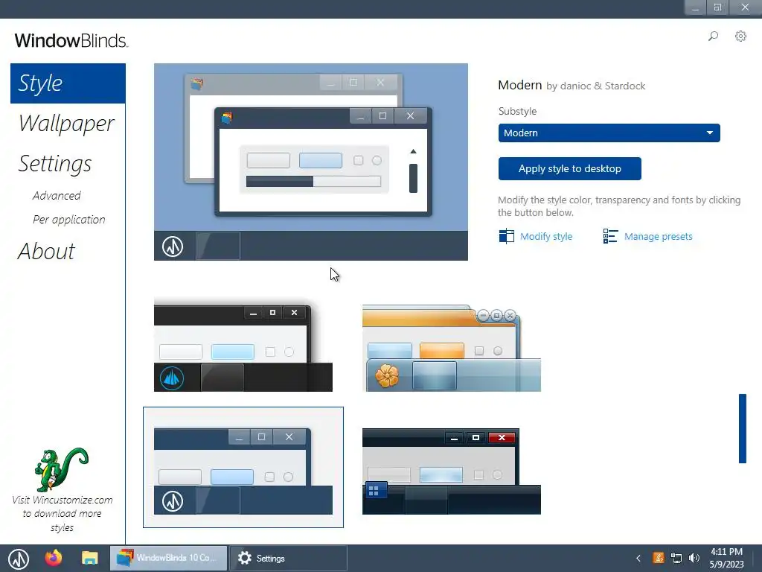Viewport: 762px width, 572px height.
Task: Visit Wincustomize.com to download more styles
Action: [63, 514]
